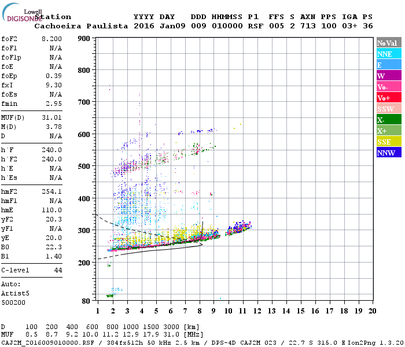
Task: Select the X- dark green legend swatch
Action: [x=389, y=120]
